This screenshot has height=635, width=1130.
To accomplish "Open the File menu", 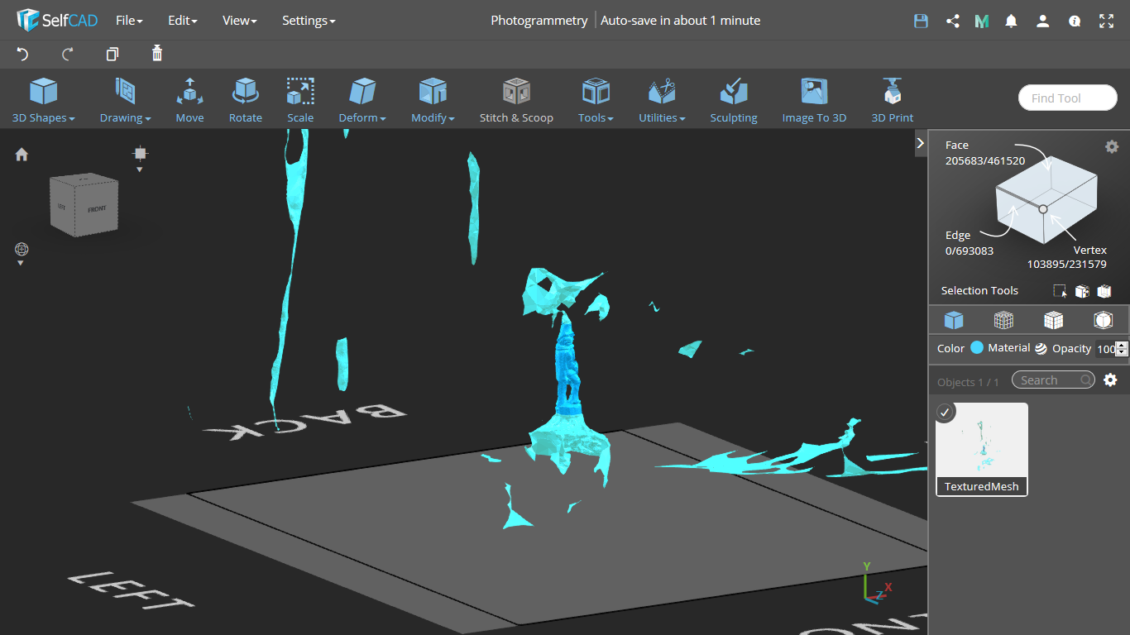I will click(129, 21).
